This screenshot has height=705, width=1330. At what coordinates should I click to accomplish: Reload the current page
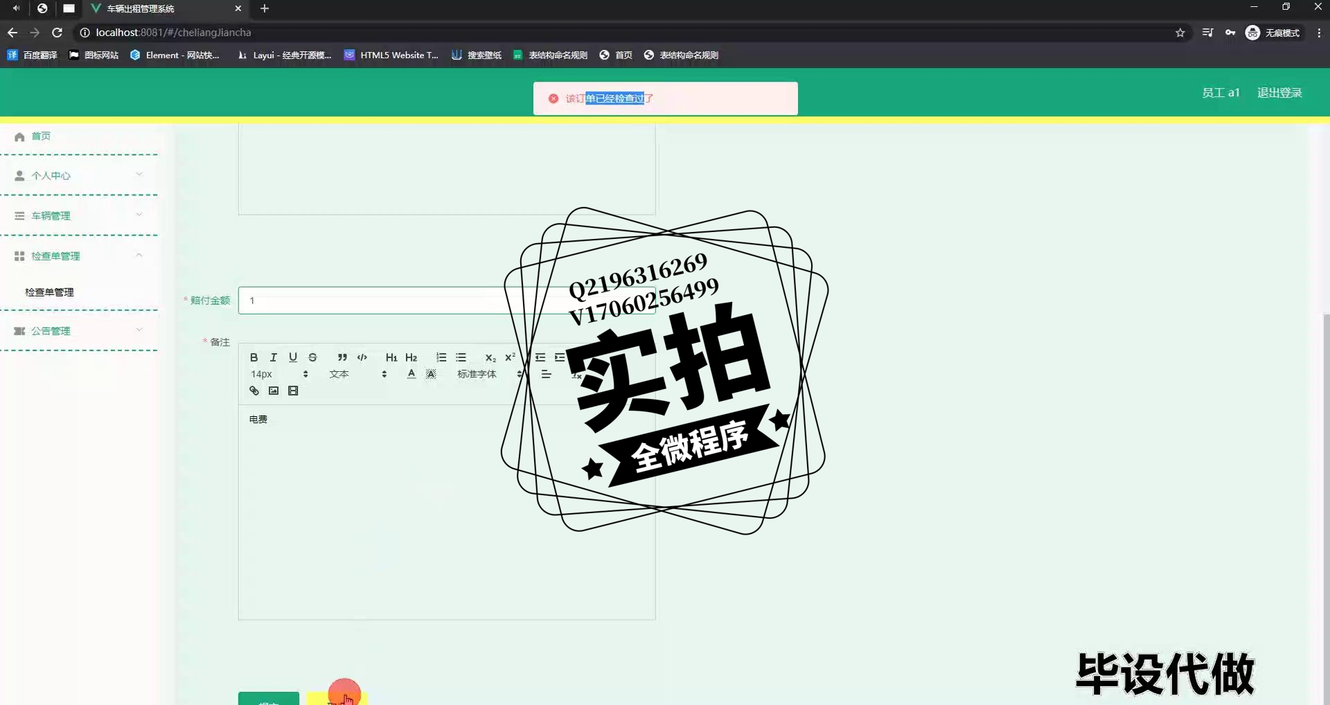click(x=57, y=33)
